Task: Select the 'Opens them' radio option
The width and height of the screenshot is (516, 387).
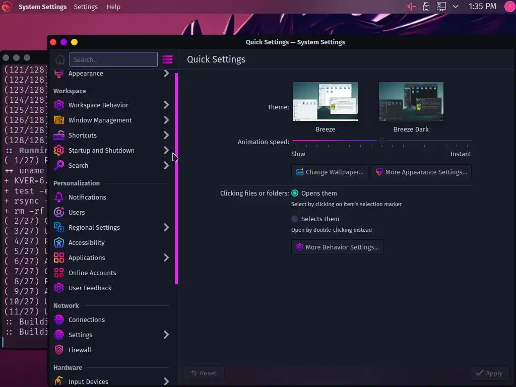Action: (295, 193)
